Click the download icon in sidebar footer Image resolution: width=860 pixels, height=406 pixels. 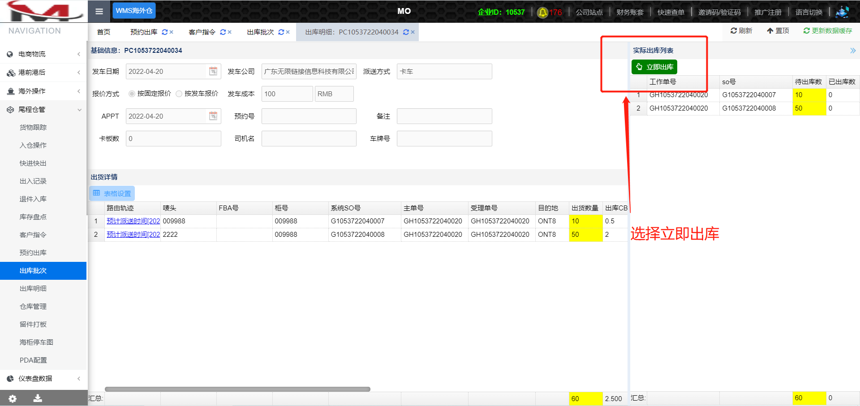[38, 398]
